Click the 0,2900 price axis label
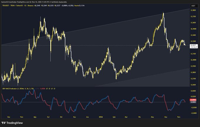The image size is (200, 127). click(193, 66)
